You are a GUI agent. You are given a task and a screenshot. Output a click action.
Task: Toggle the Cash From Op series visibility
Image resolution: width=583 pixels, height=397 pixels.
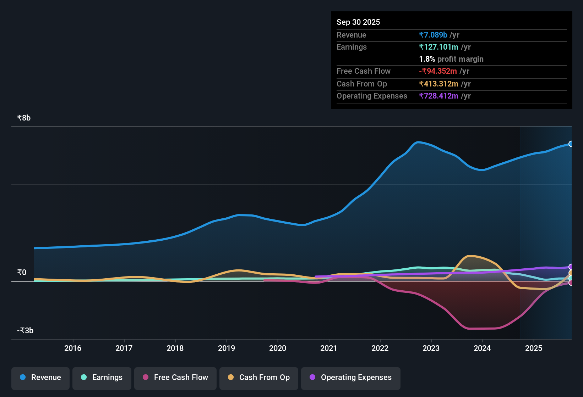coord(258,378)
